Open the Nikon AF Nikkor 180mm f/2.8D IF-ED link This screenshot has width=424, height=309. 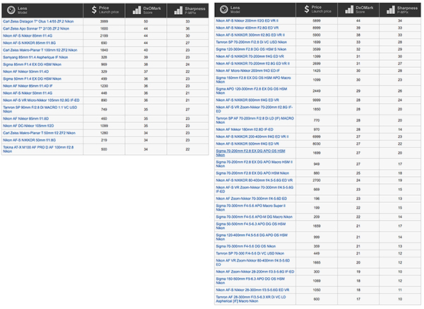(245, 129)
